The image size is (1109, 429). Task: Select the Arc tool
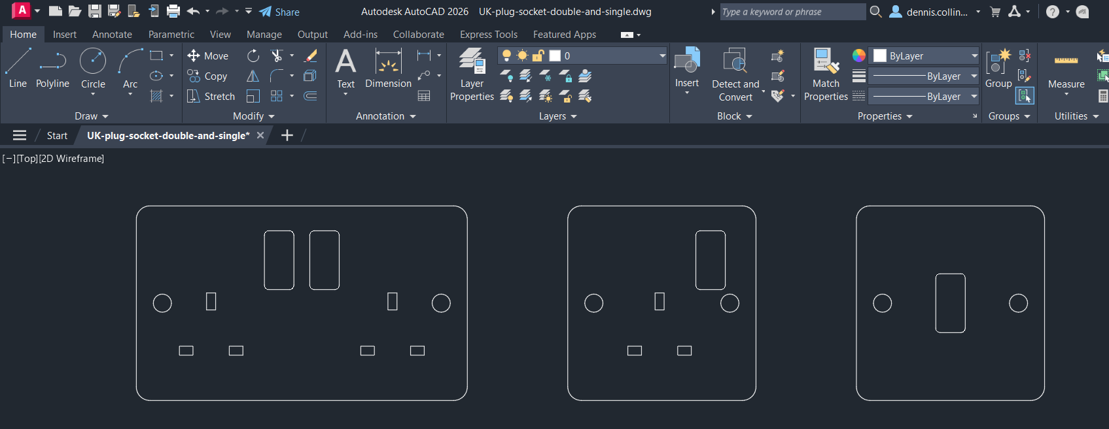[130, 69]
